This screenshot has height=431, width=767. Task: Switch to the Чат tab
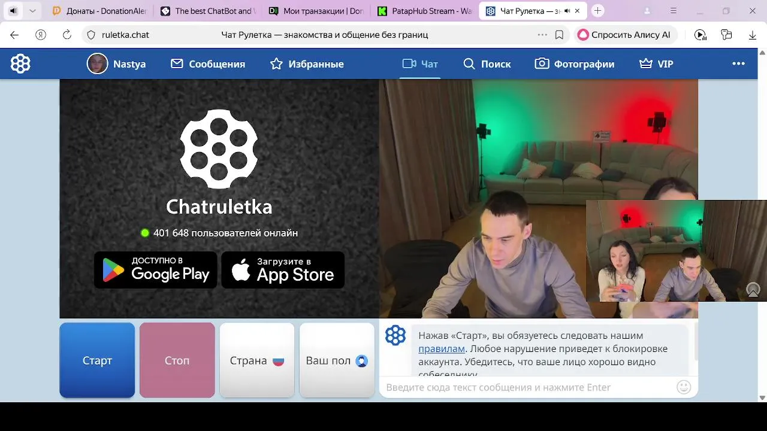[420, 64]
